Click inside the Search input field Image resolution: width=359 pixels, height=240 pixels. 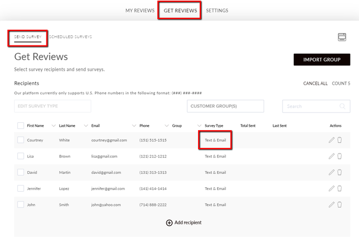point(316,106)
